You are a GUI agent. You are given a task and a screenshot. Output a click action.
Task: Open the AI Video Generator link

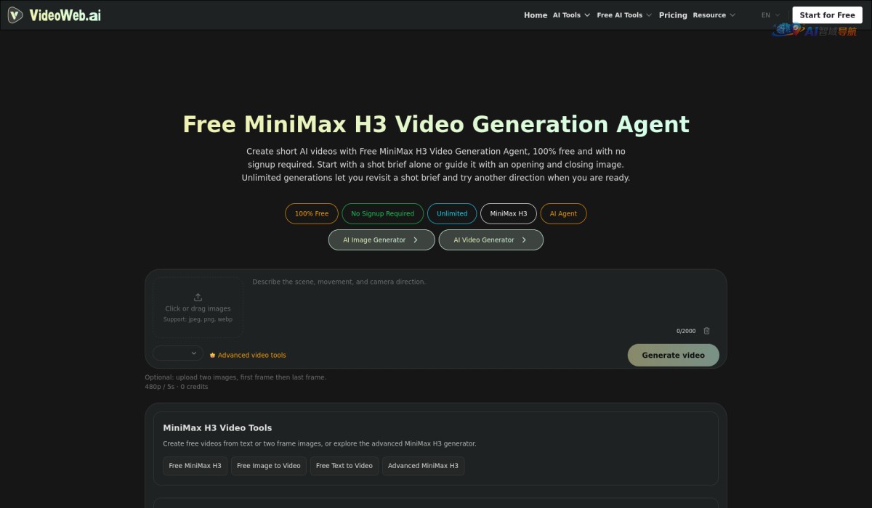click(490, 240)
